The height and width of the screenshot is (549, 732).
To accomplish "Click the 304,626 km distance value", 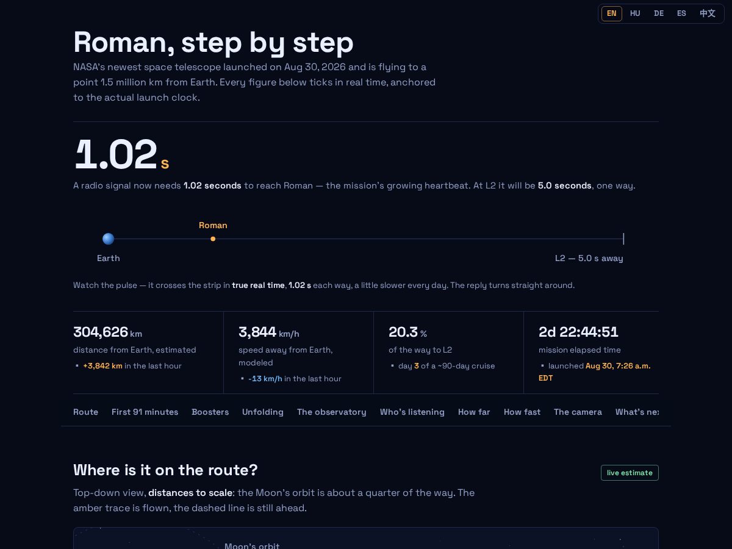I will (107, 332).
